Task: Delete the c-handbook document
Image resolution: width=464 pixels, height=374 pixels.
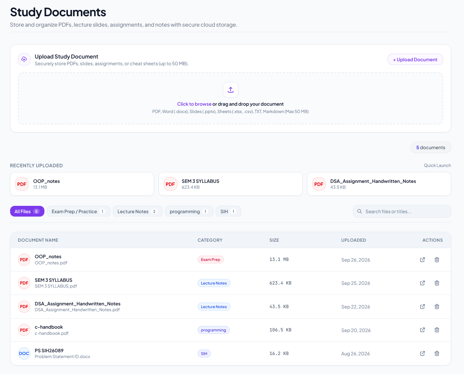Action: [x=437, y=330]
